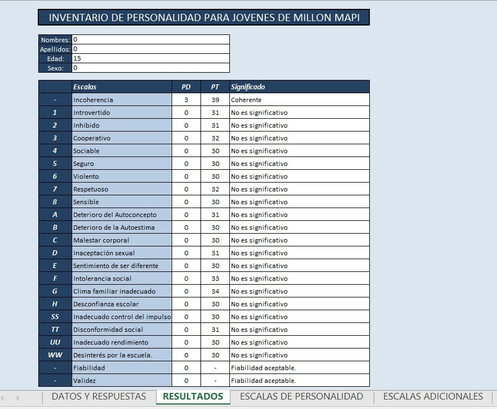Click the Clima familiar inadecuado scale cell

[122, 291]
